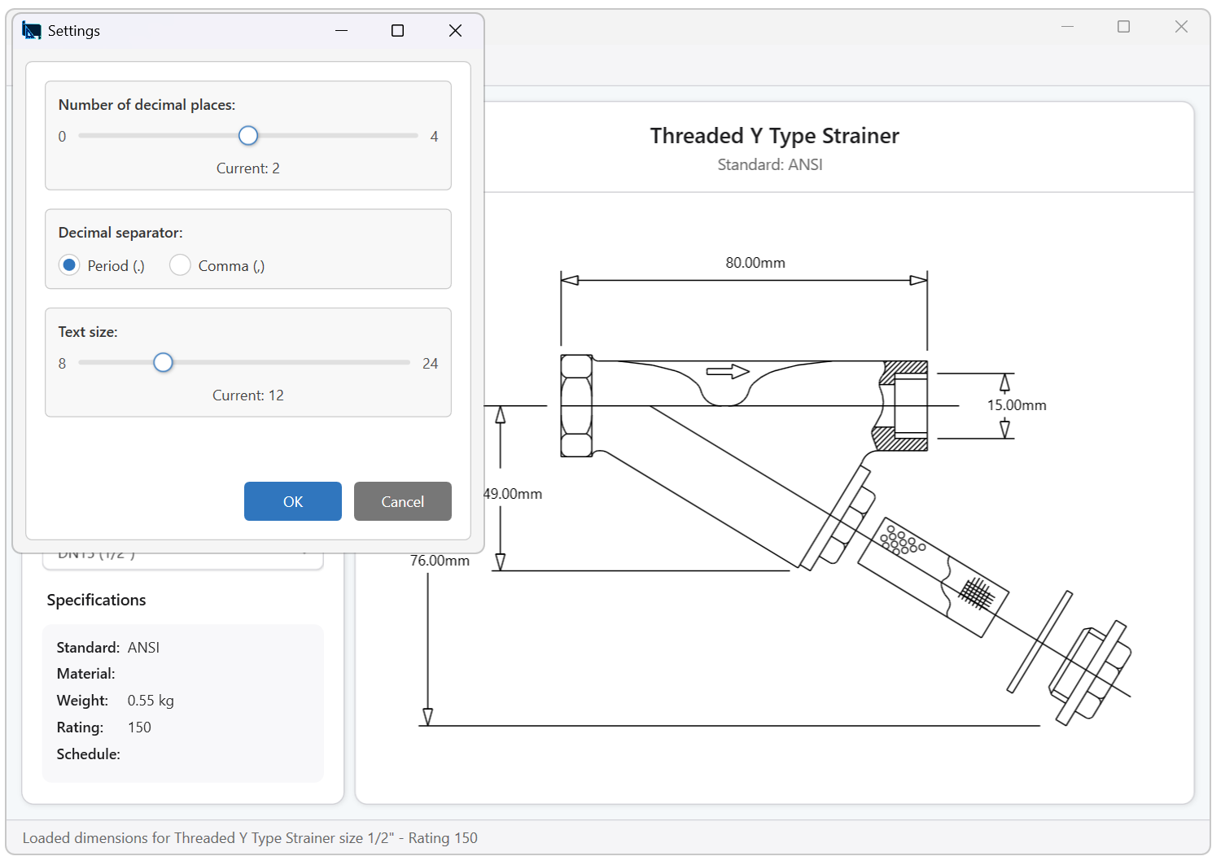Minimize the Settings dialog
1212x865 pixels.
pos(342,31)
